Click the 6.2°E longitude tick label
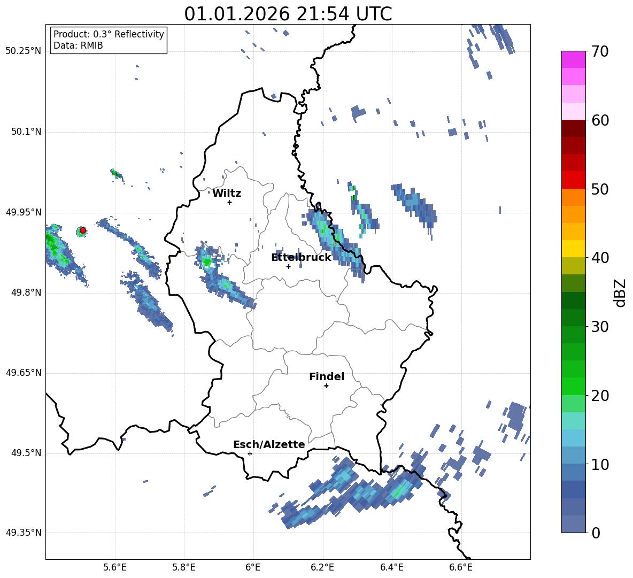 [322, 567]
